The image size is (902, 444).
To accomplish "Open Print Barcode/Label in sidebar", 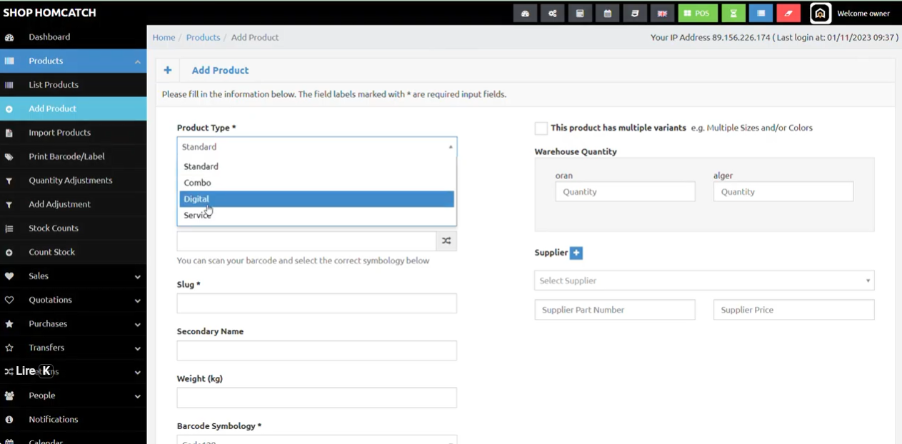I will tap(73, 156).
